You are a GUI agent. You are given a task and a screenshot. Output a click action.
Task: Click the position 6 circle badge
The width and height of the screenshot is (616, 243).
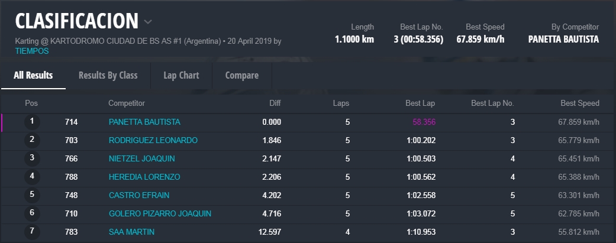(32, 213)
